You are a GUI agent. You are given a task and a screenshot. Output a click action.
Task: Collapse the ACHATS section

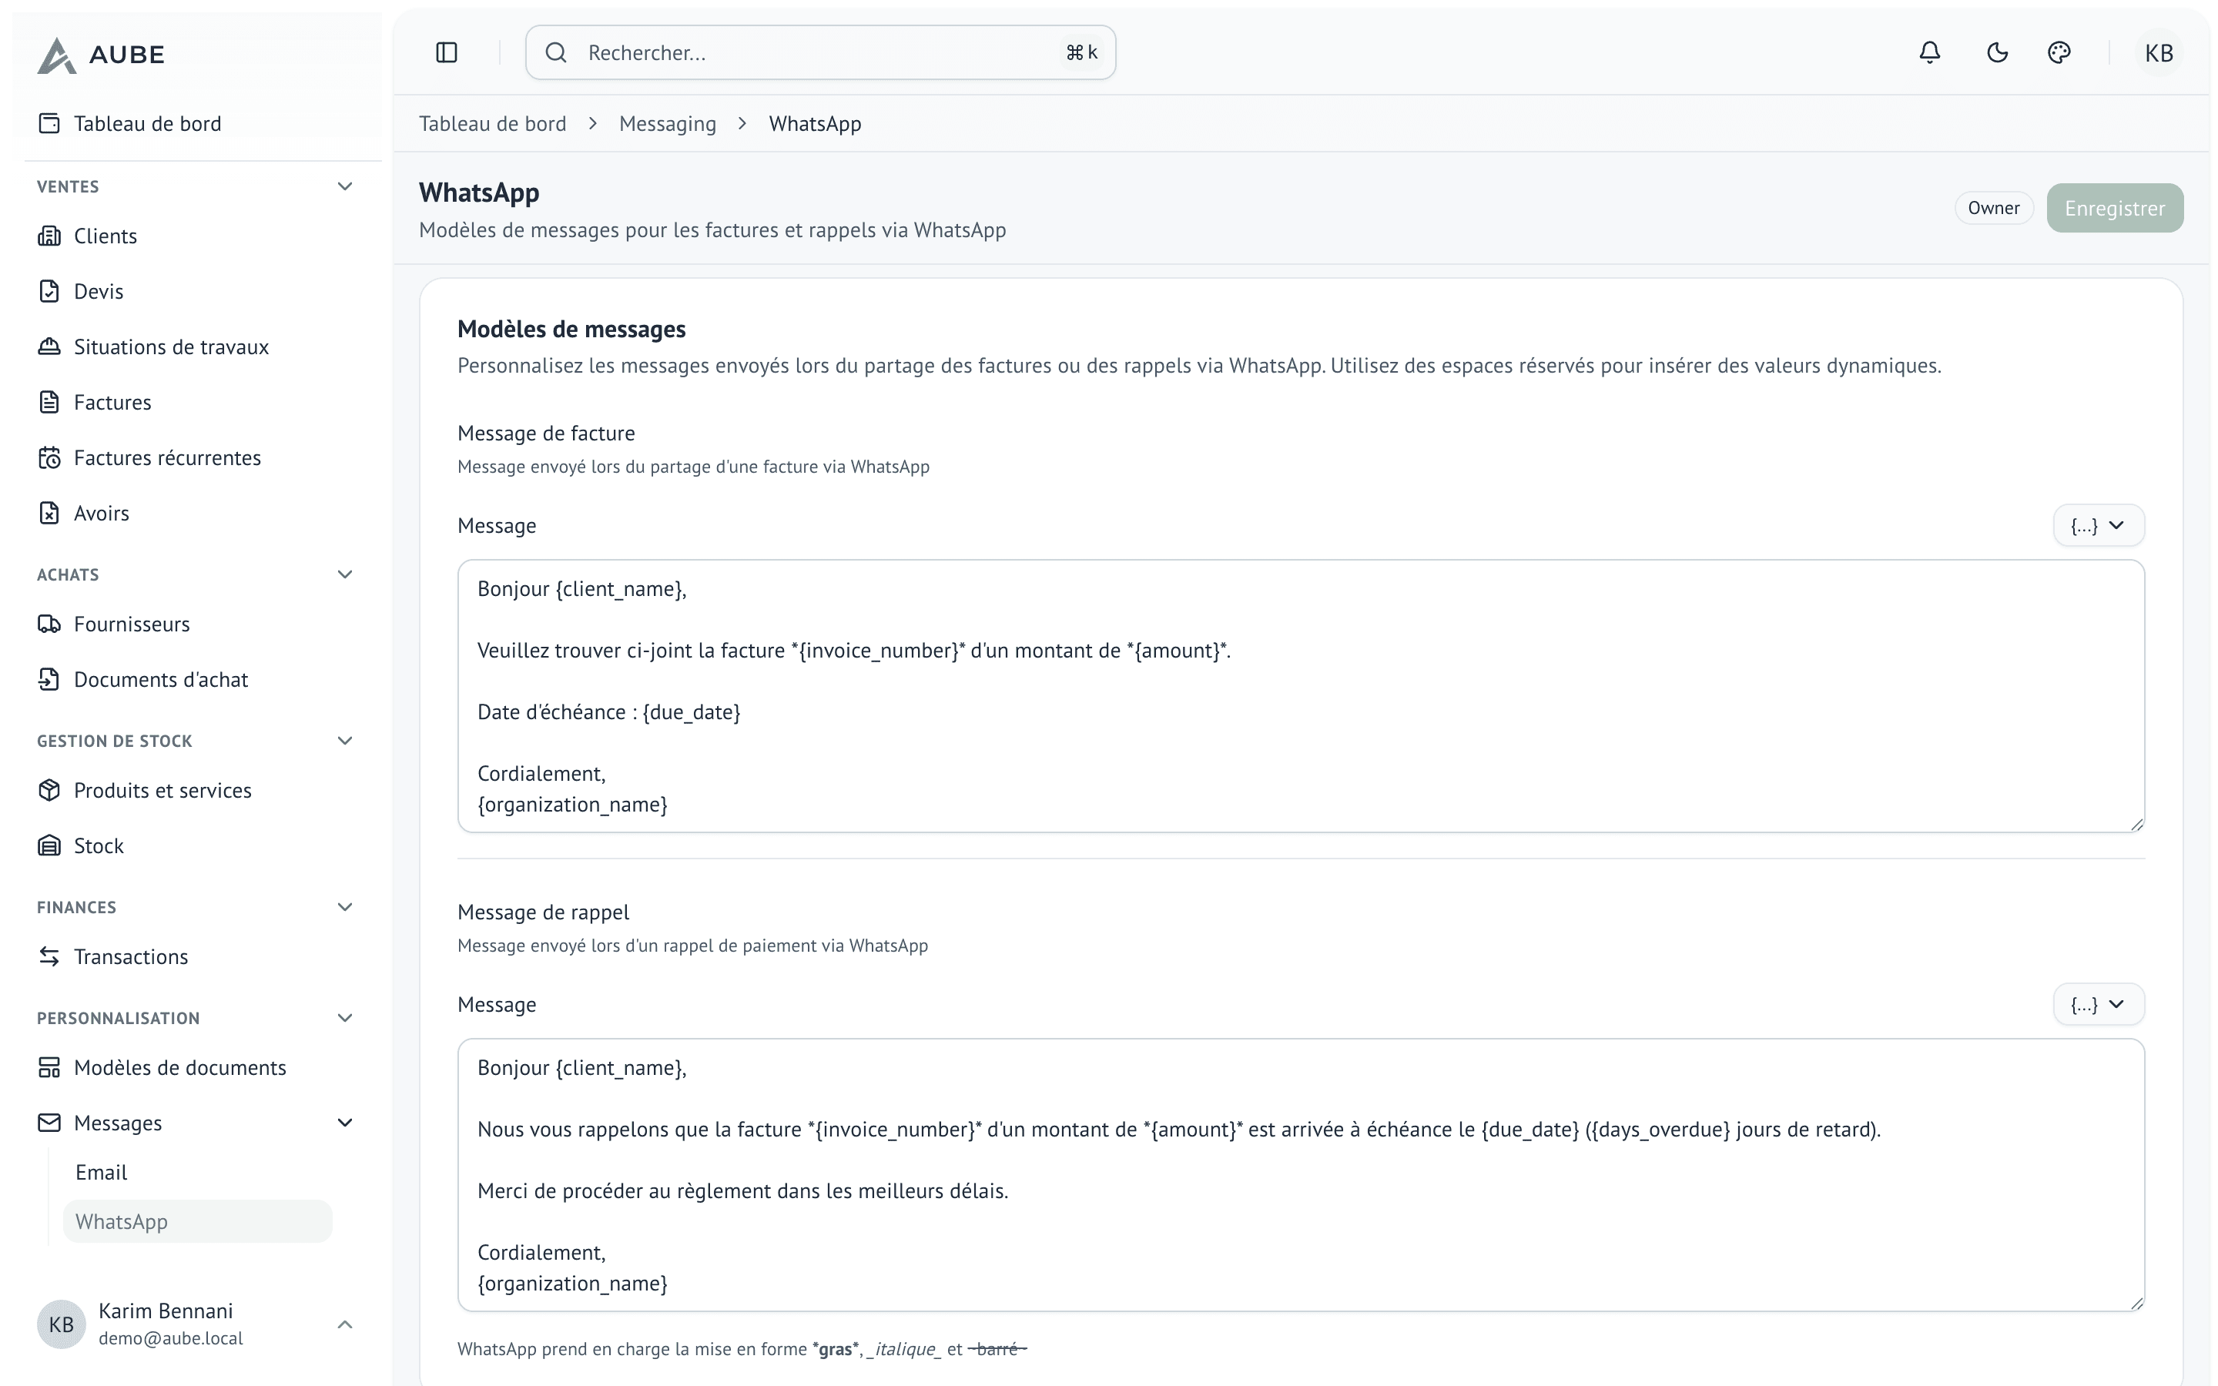click(x=344, y=574)
